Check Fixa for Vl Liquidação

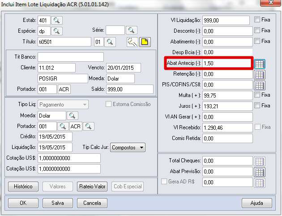coord(257,19)
